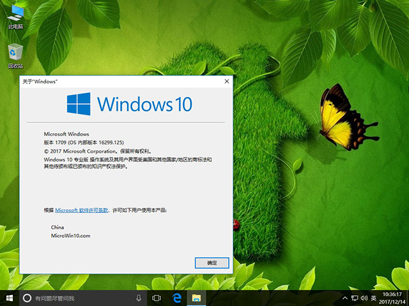Click the Microsoft Windows heading text
The width and height of the screenshot is (409, 306).
pos(66,134)
